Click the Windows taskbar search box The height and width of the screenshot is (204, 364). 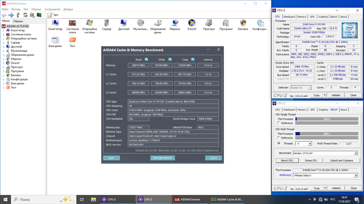tap(43, 199)
